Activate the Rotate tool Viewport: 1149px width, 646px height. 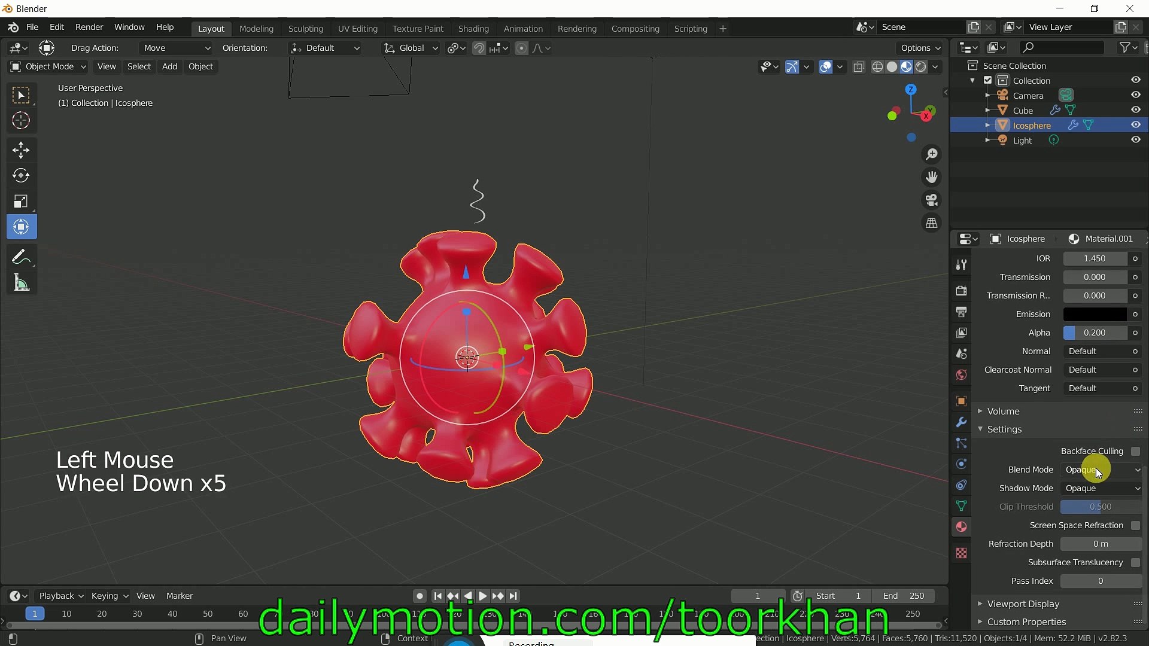tap(21, 176)
